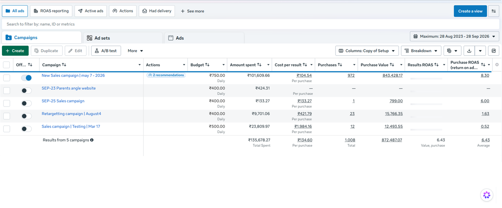Turn off the New Sales campaign toggle
The width and height of the screenshot is (502, 208).
pyautogui.click(x=26, y=78)
